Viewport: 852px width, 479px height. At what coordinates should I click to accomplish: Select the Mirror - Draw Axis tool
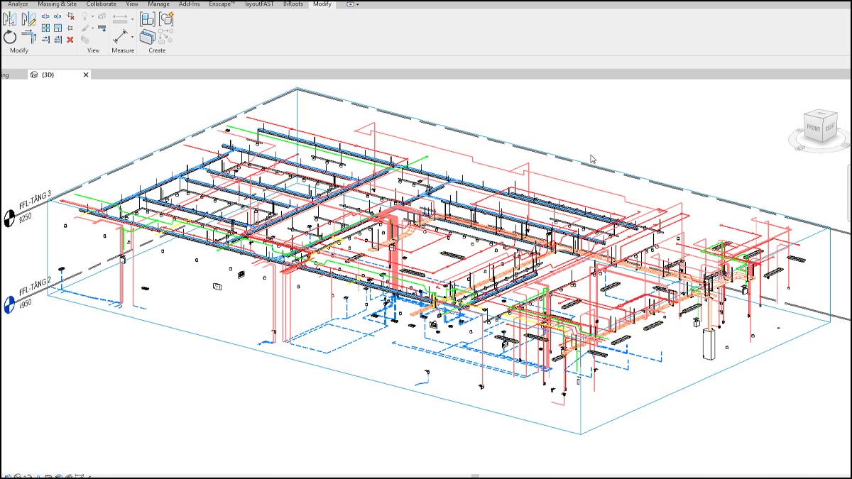tap(29, 19)
